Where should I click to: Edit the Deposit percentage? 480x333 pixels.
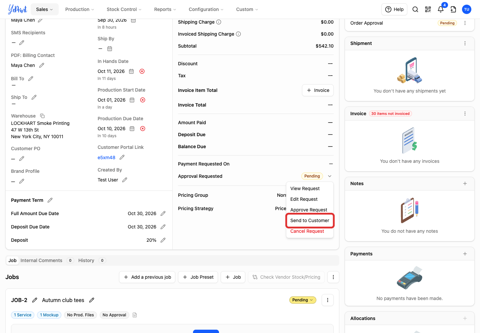[163, 240]
